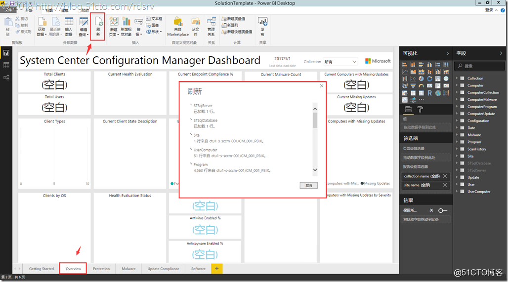Open Get Data (获取数据) in ribbon

pyautogui.click(x=42, y=27)
